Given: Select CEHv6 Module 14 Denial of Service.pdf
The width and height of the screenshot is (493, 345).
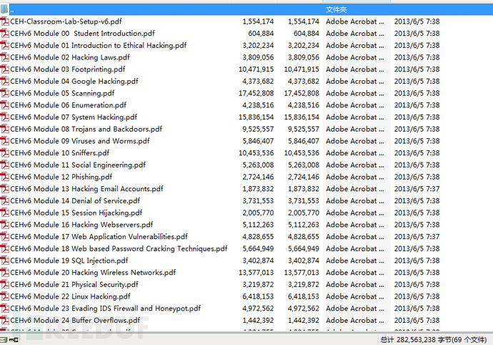Looking at the screenshot, I should (75, 201).
